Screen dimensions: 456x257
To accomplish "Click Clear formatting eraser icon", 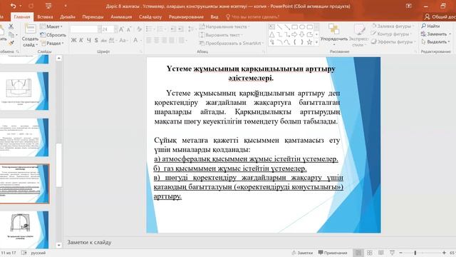I will click(140, 29).
